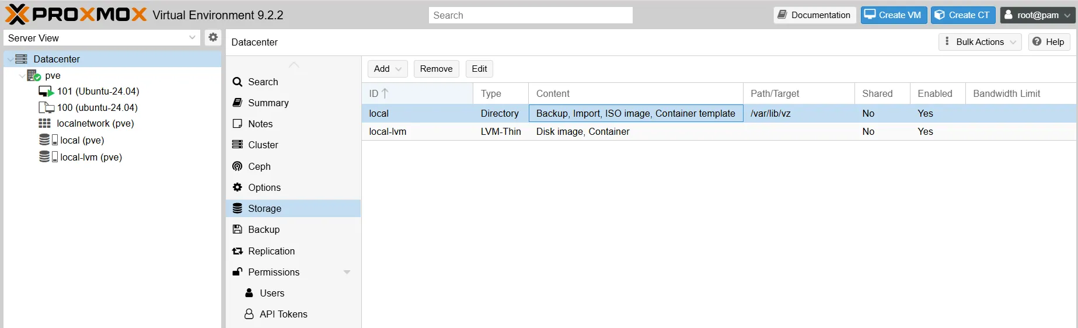Viewport: 1078px width, 328px height.
Task: Click the Notes page icon
Action: pyautogui.click(x=238, y=124)
